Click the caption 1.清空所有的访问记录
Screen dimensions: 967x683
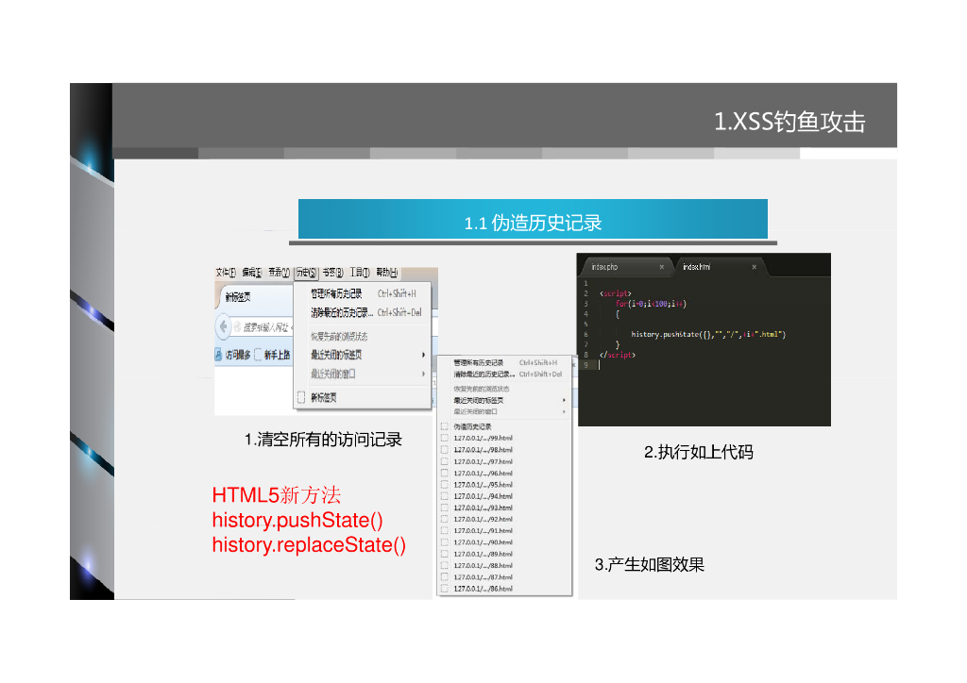[323, 440]
